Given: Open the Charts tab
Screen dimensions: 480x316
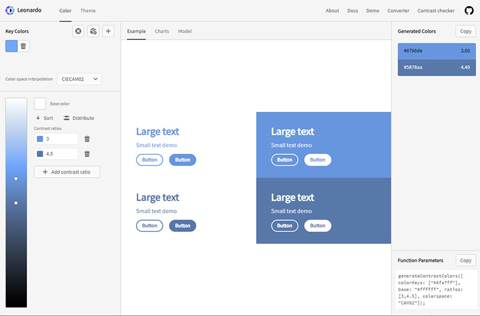Looking at the screenshot, I should (x=162, y=31).
